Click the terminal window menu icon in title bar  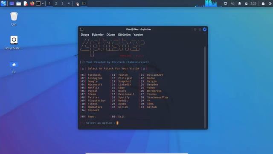(81, 30)
